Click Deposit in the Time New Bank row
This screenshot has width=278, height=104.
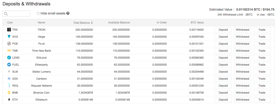pyautogui.click(x=223, y=51)
